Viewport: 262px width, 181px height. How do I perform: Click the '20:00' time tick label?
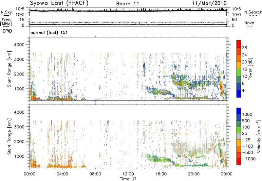pyautogui.click(x=194, y=174)
